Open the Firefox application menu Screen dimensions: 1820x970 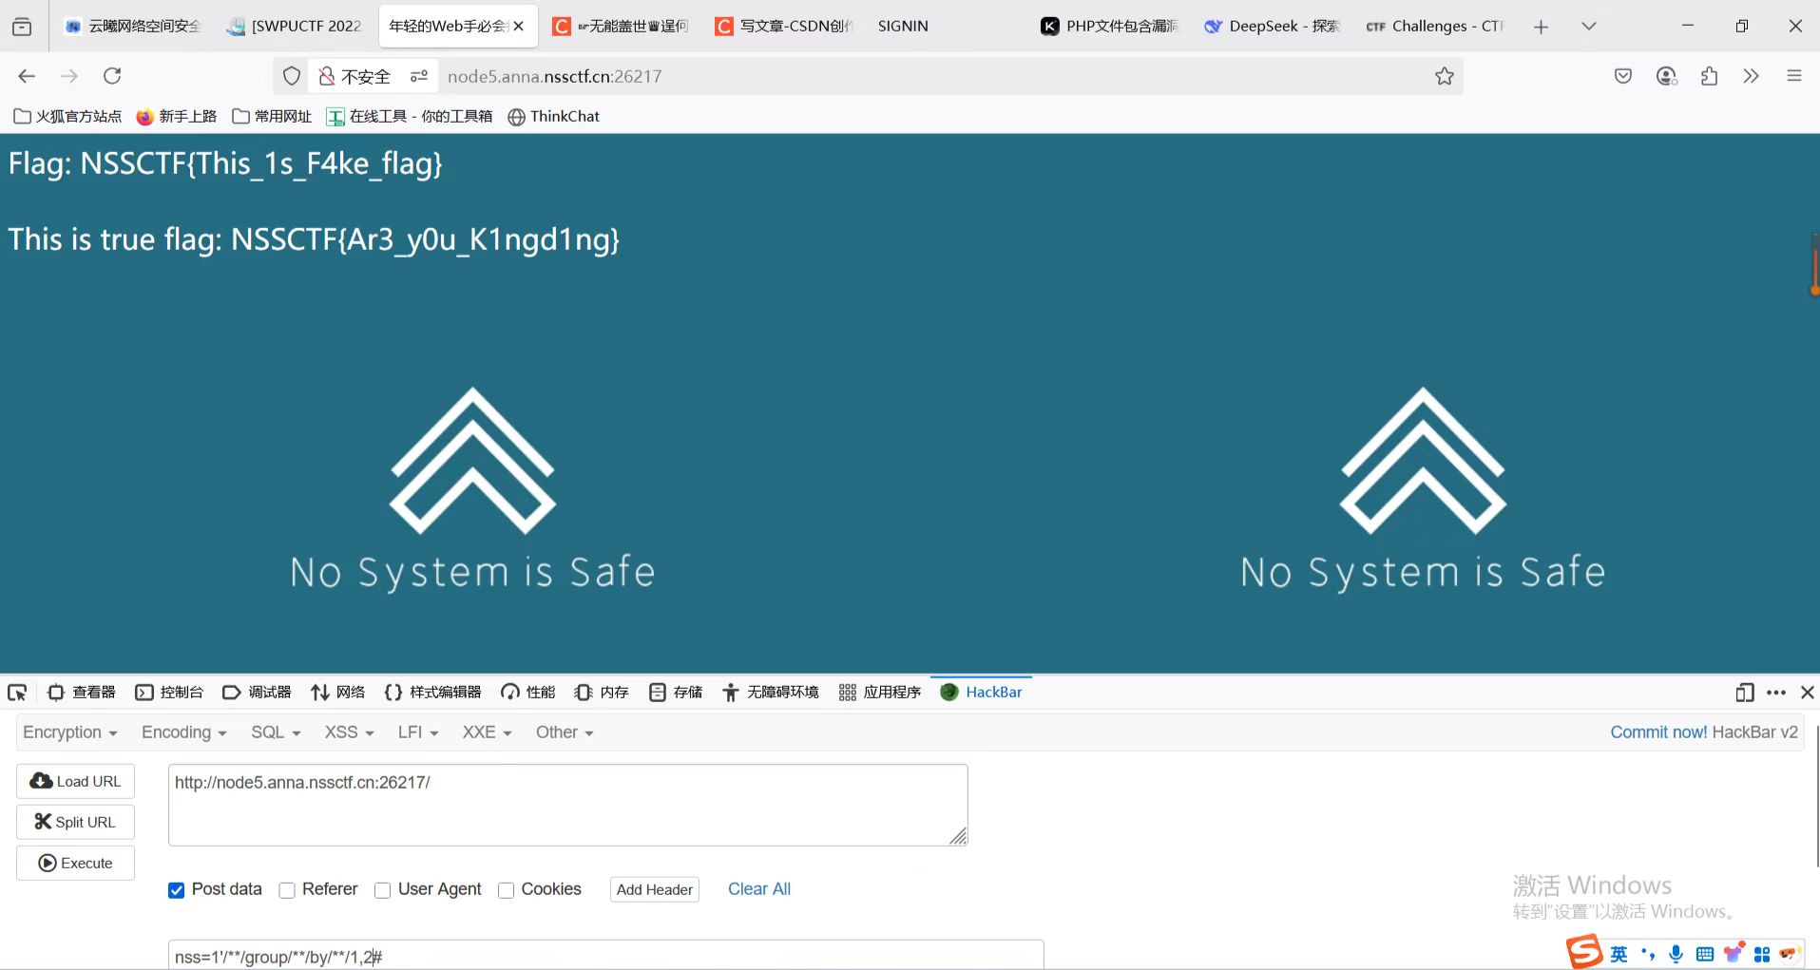(x=1794, y=76)
